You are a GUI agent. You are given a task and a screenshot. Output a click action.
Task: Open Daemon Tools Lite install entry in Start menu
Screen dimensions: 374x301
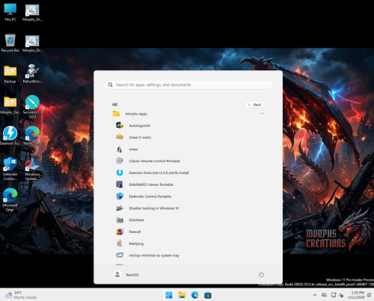188,173
